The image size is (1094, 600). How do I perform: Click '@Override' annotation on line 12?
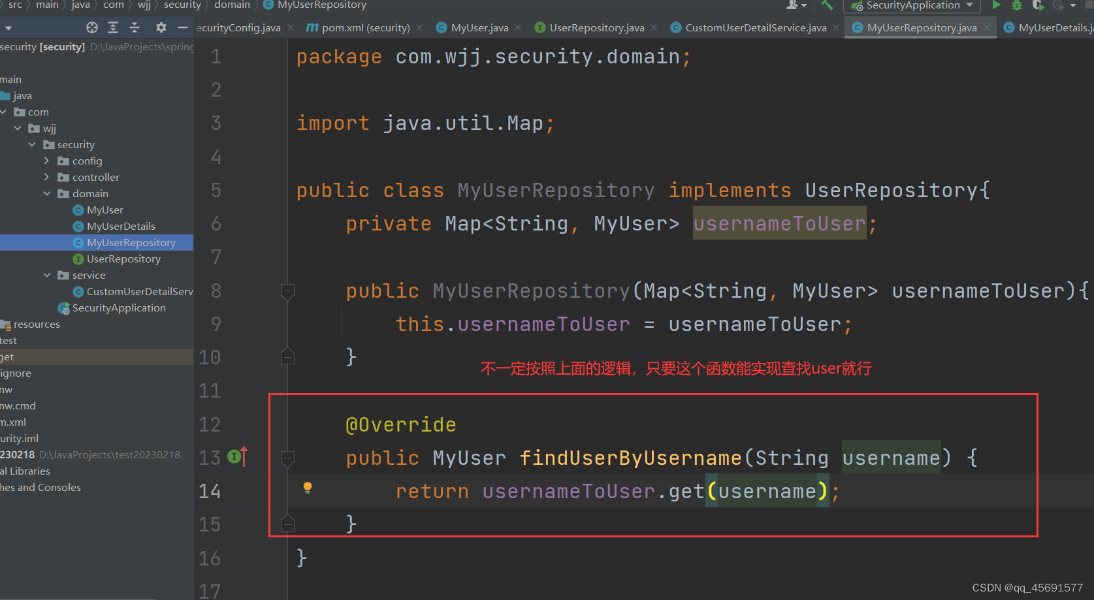(x=401, y=424)
